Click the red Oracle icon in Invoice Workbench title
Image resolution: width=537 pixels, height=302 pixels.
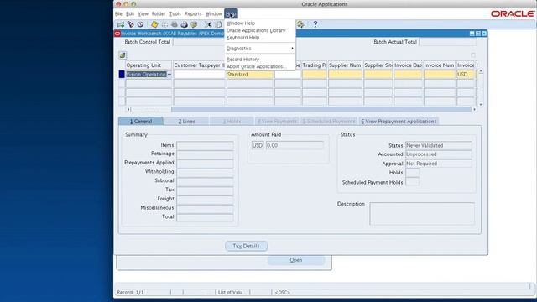(117, 34)
